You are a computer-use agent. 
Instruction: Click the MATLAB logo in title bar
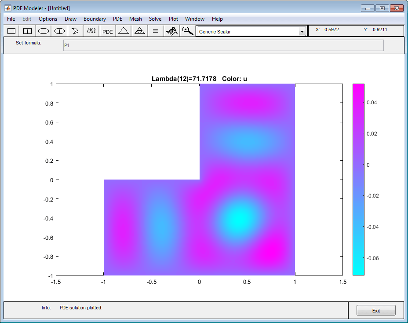tap(8, 8)
